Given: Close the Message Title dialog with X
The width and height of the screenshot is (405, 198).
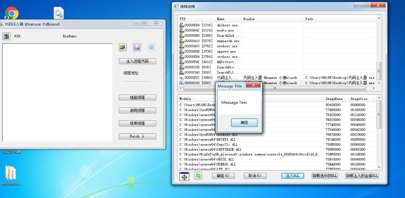Looking at the screenshot, I should click(x=253, y=86).
